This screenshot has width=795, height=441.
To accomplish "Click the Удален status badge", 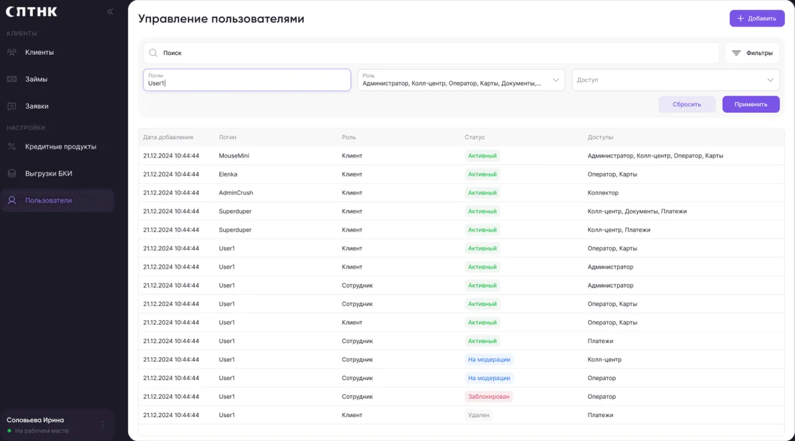I will (478, 415).
